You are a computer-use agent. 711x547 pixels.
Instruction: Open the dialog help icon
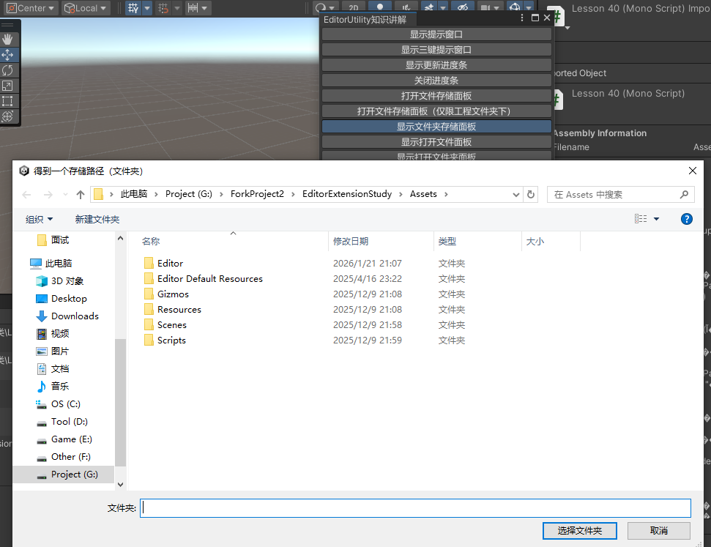687,219
